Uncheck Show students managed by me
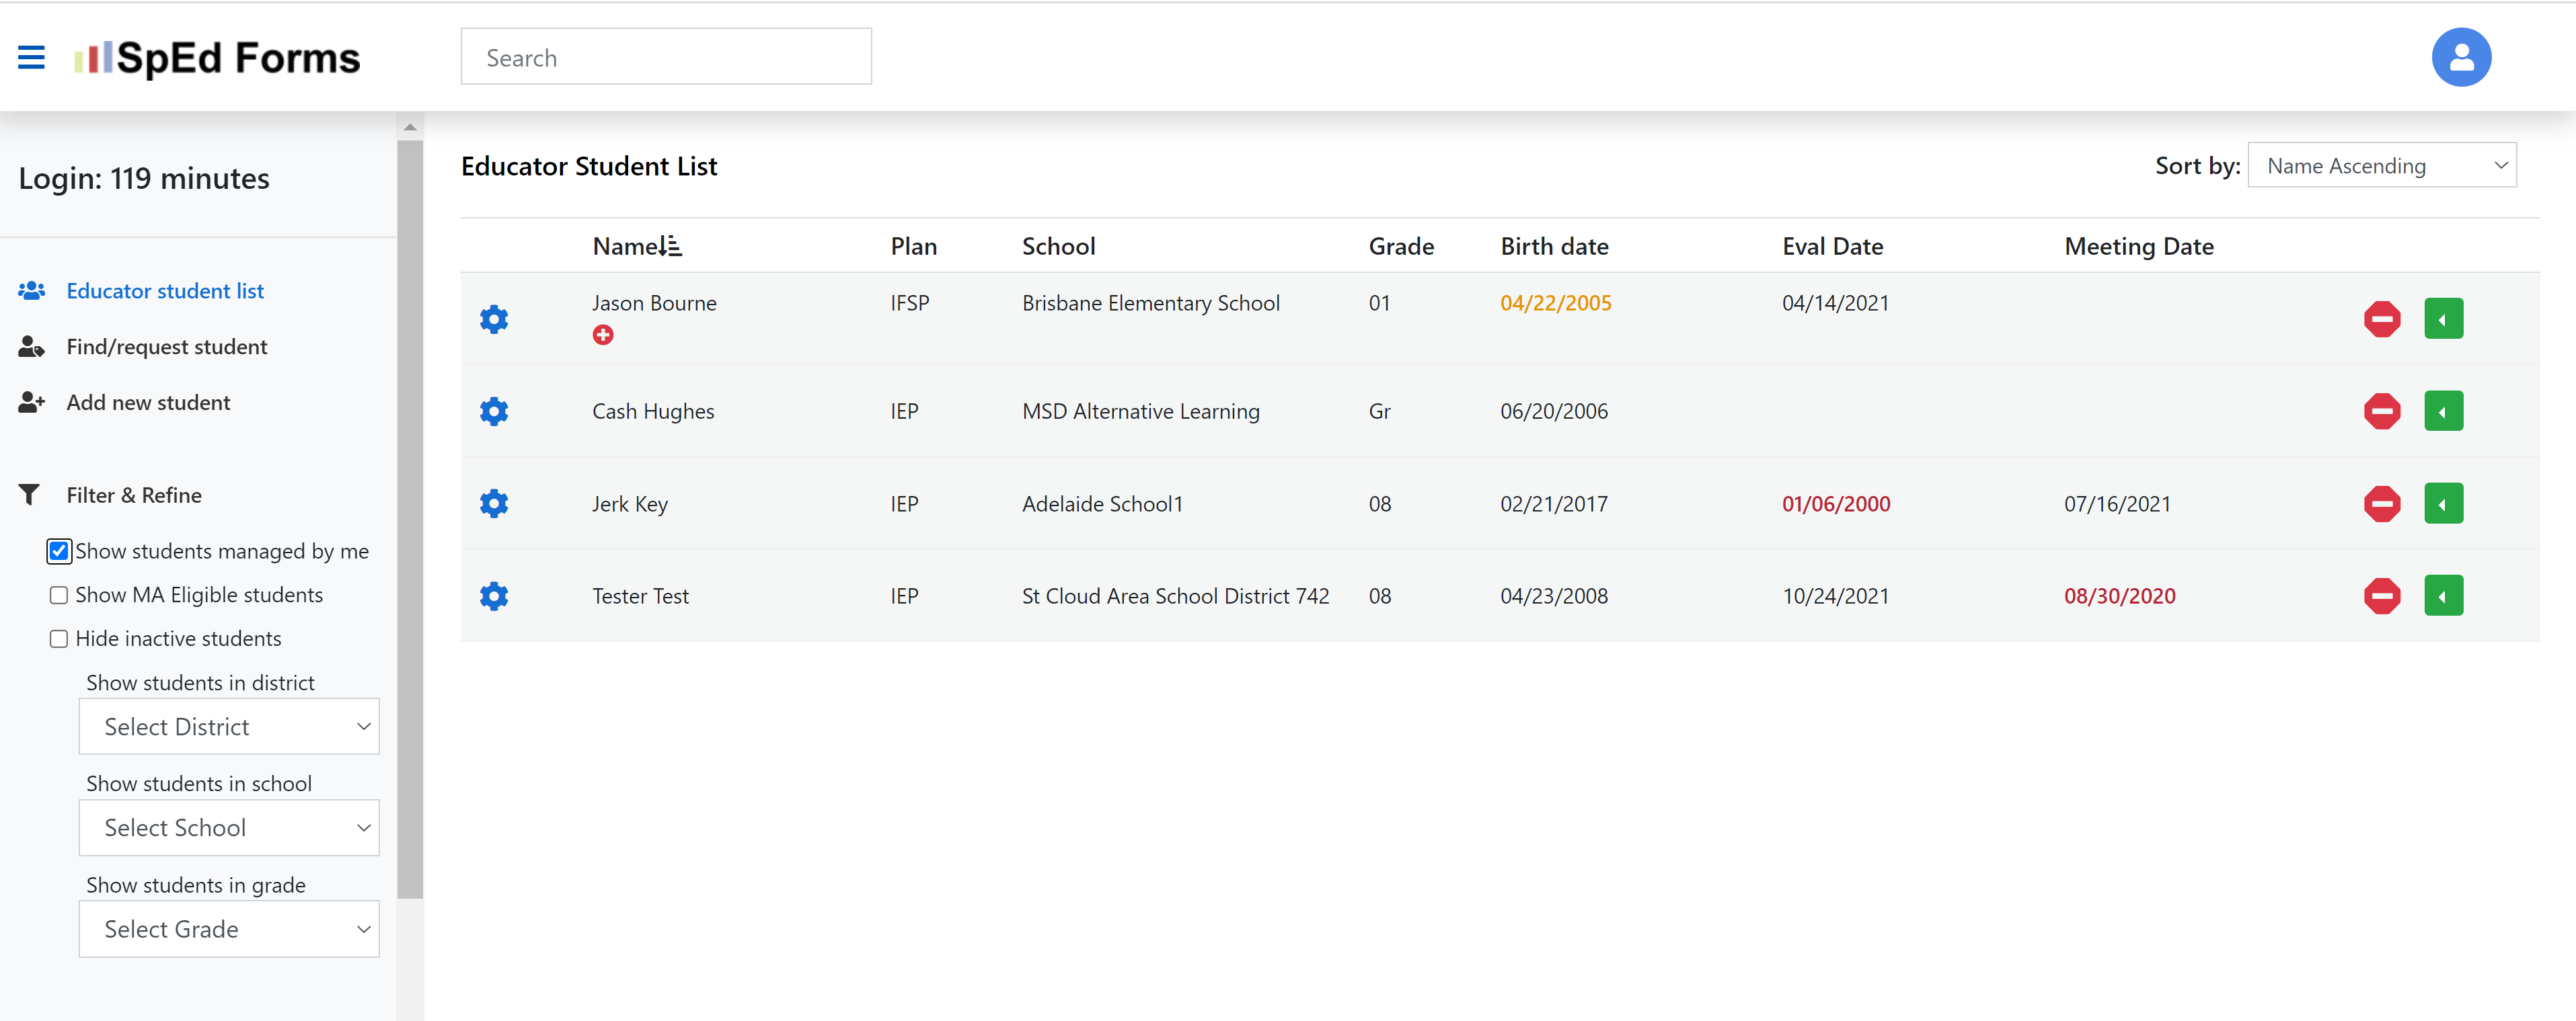Screen dimensions: 2576x1021 (59, 550)
